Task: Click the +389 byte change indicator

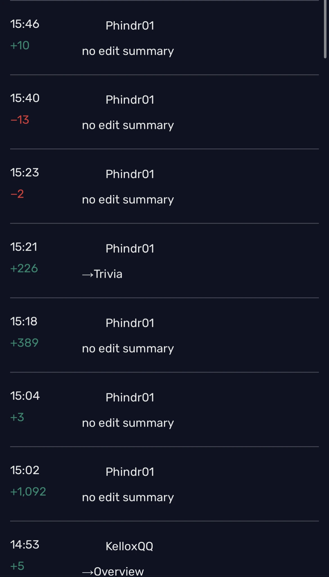Action: pyautogui.click(x=24, y=343)
